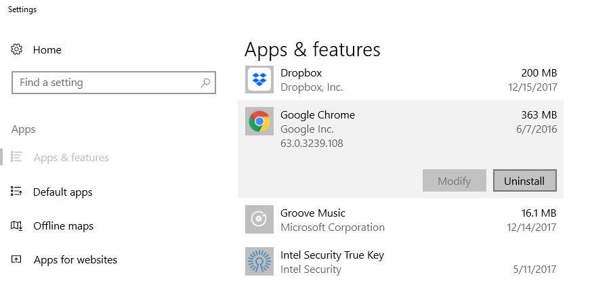Screen dimensions: 590x281
Task: Click Groove Music size 16.1 MB
Action: (x=539, y=213)
